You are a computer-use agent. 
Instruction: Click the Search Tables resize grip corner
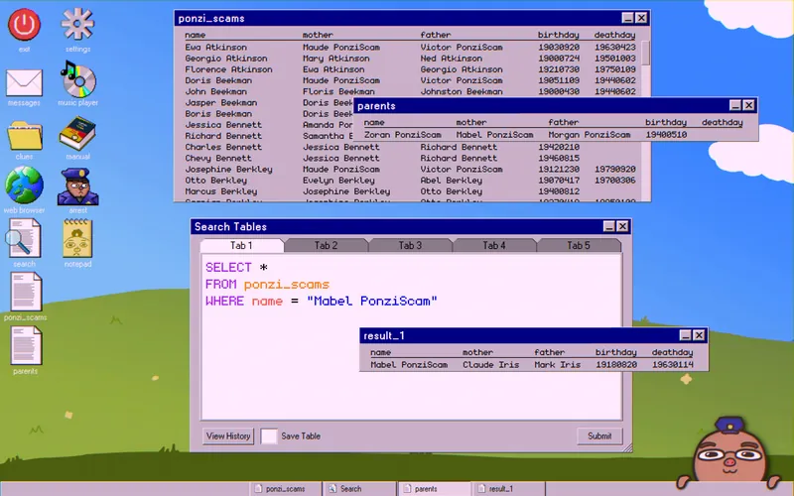pyautogui.click(x=627, y=447)
